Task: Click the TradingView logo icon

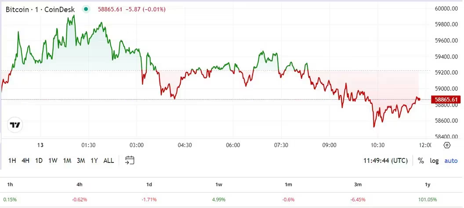Action: tap(15, 125)
